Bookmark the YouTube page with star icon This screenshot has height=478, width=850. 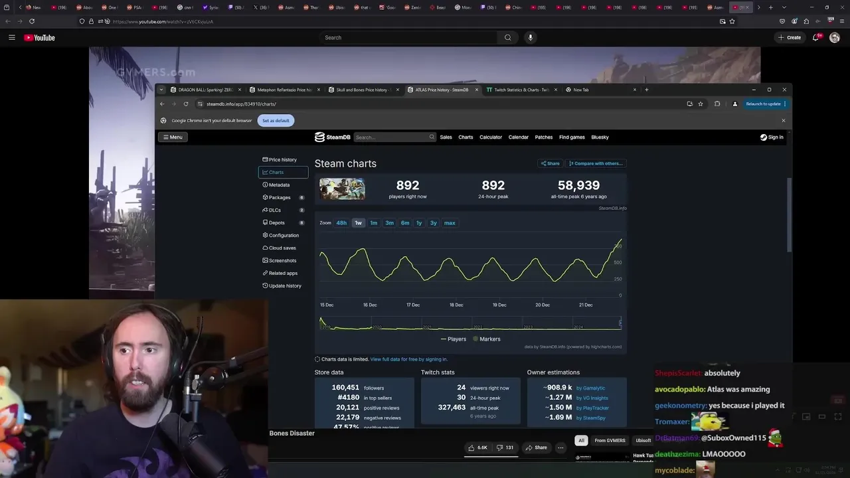[732, 21]
